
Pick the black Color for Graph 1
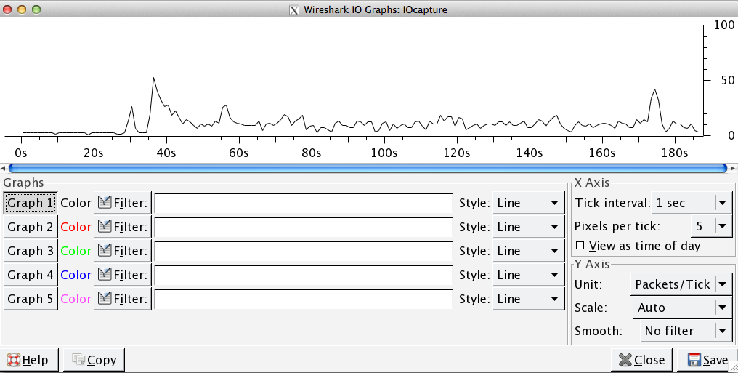(x=76, y=204)
